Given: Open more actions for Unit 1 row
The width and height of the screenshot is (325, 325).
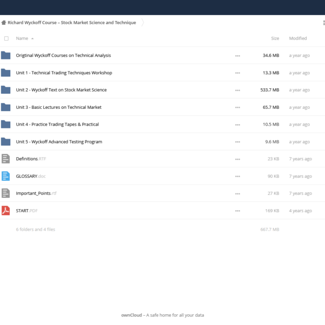Looking at the screenshot, I should [238, 73].
